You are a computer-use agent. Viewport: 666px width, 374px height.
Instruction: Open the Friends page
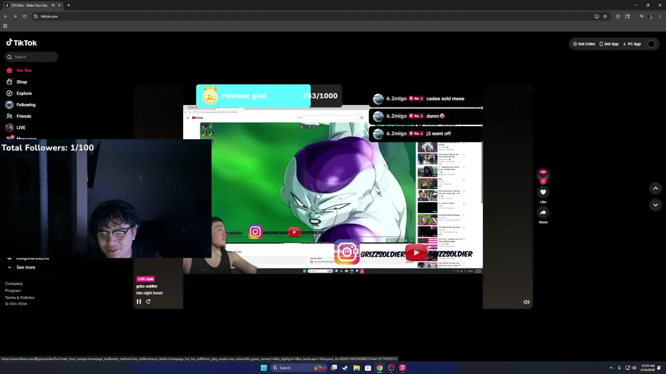(x=19, y=116)
